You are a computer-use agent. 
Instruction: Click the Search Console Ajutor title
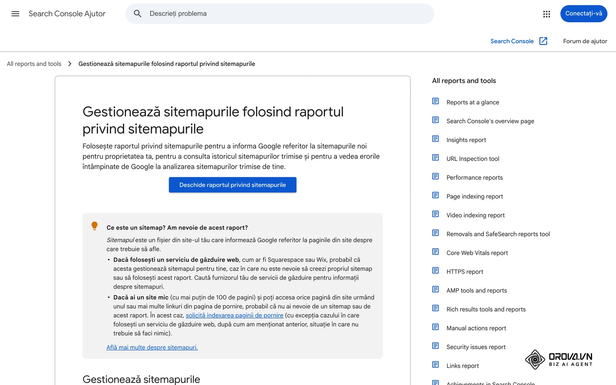pos(67,14)
